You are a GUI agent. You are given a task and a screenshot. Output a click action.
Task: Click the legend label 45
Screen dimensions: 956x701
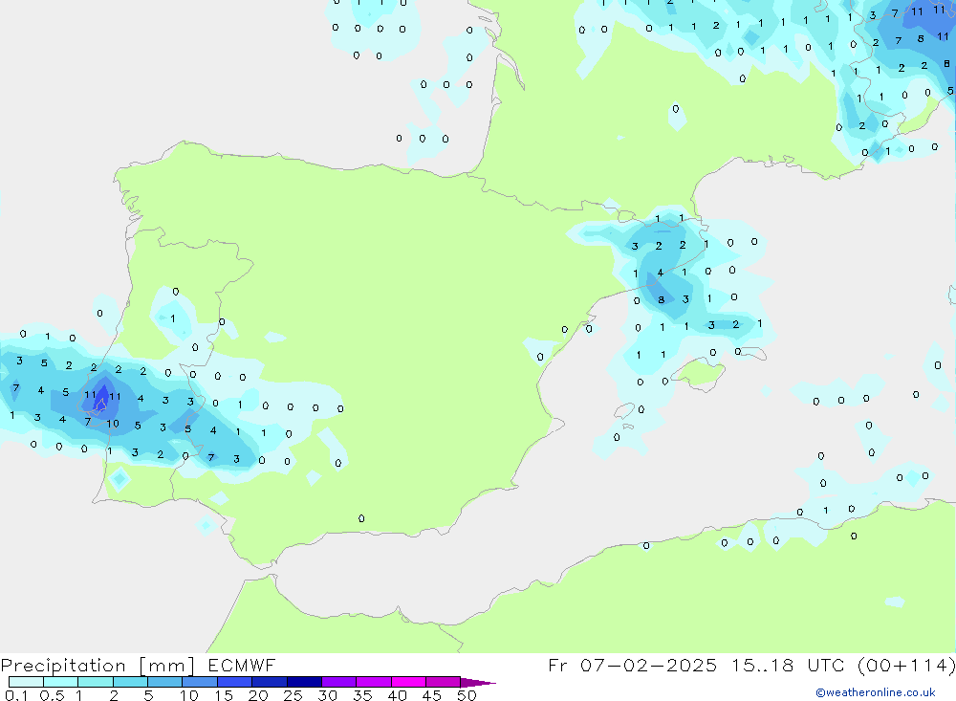point(432,695)
